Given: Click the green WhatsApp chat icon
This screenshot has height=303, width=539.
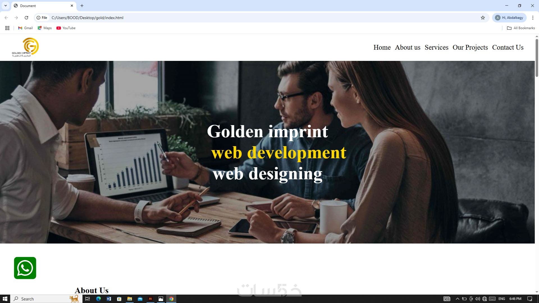Looking at the screenshot, I should [x=25, y=268].
